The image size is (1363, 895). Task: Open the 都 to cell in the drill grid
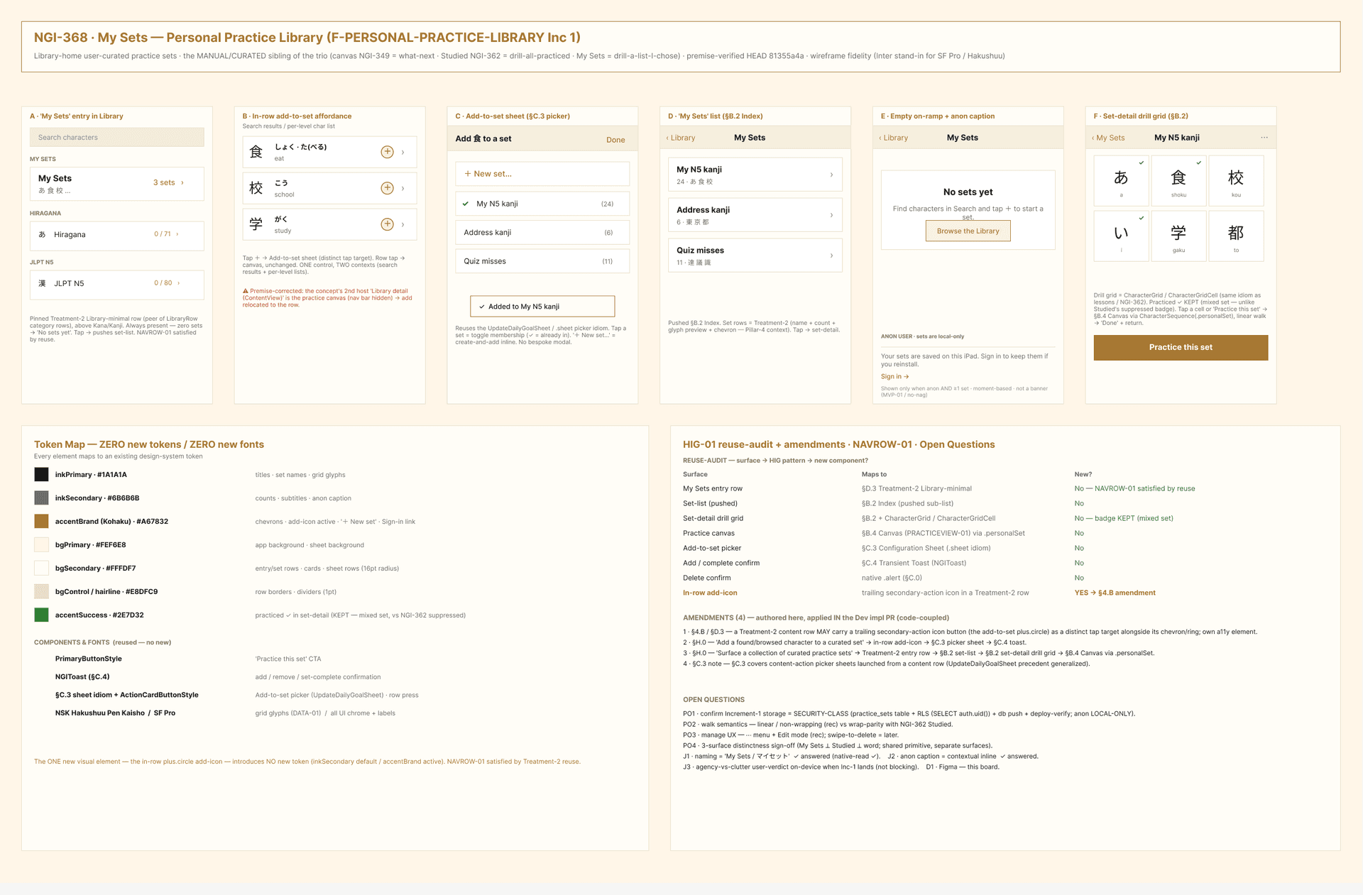(1236, 236)
